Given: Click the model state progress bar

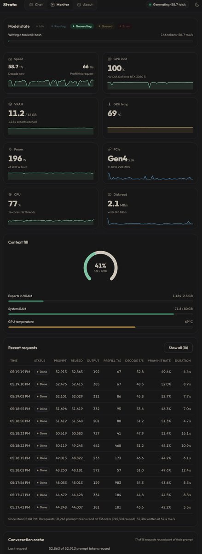Looking at the screenshot, I should click(x=101, y=41).
